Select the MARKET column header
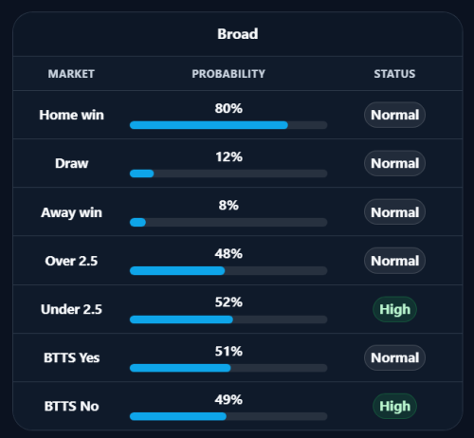474x438 pixels. (x=71, y=74)
